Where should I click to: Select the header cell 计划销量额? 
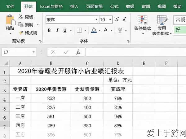(x=87, y=89)
